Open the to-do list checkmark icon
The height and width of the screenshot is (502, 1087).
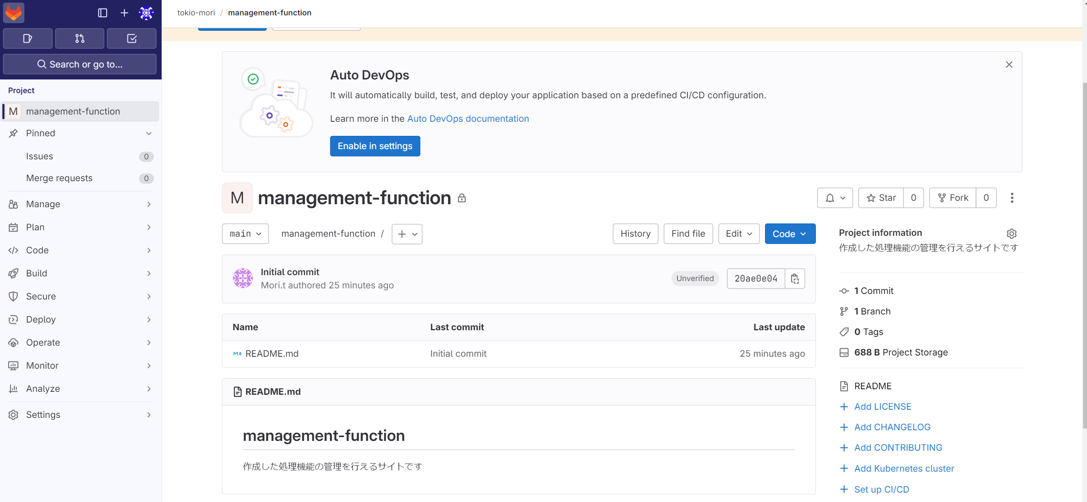pos(131,38)
